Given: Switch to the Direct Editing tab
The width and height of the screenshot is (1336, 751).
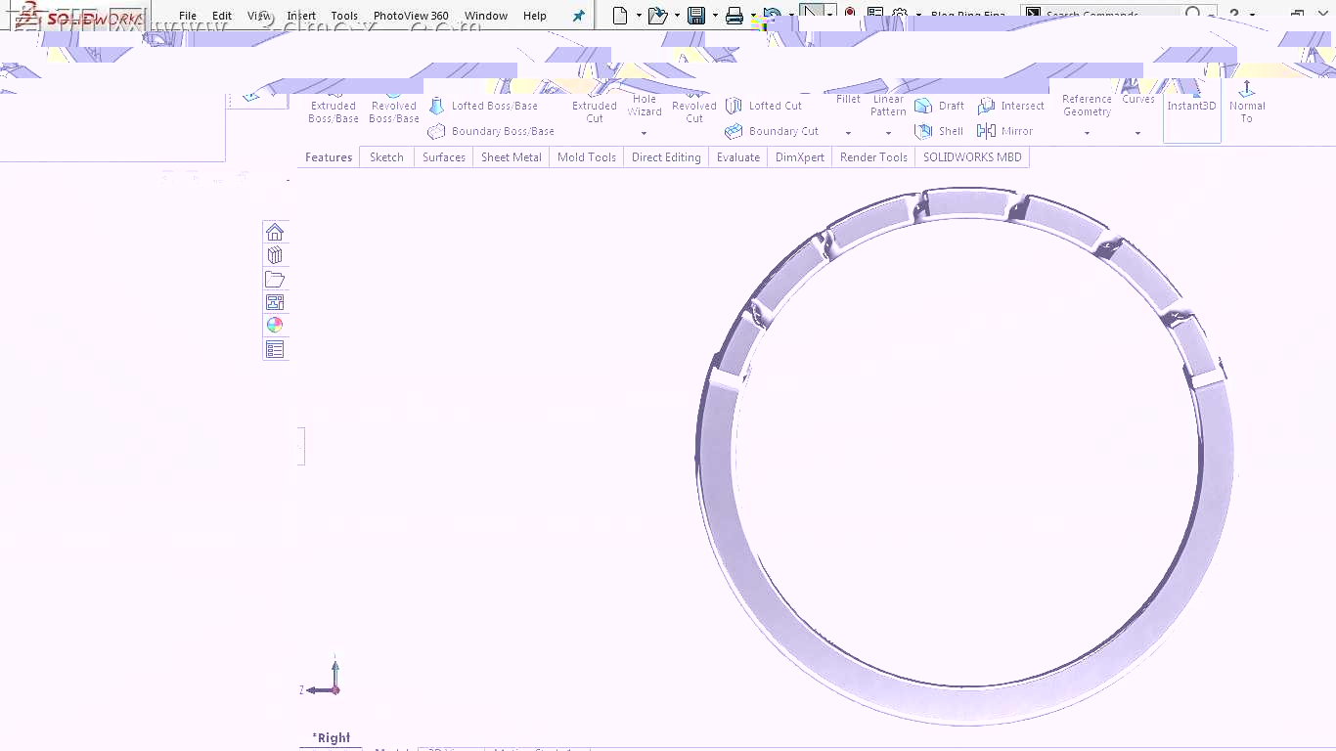Looking at the screenshot, I should [x=666, y=157].
